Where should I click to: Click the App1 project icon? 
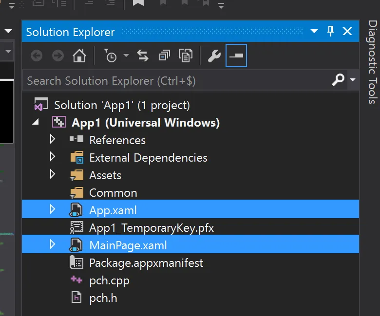[59, 122]
